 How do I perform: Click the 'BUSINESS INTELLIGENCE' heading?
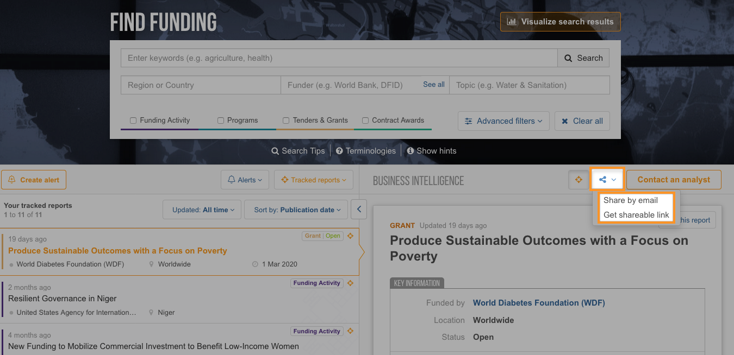419,181
